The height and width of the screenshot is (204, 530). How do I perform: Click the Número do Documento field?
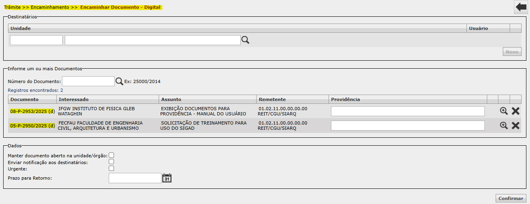tap(88, 81)
